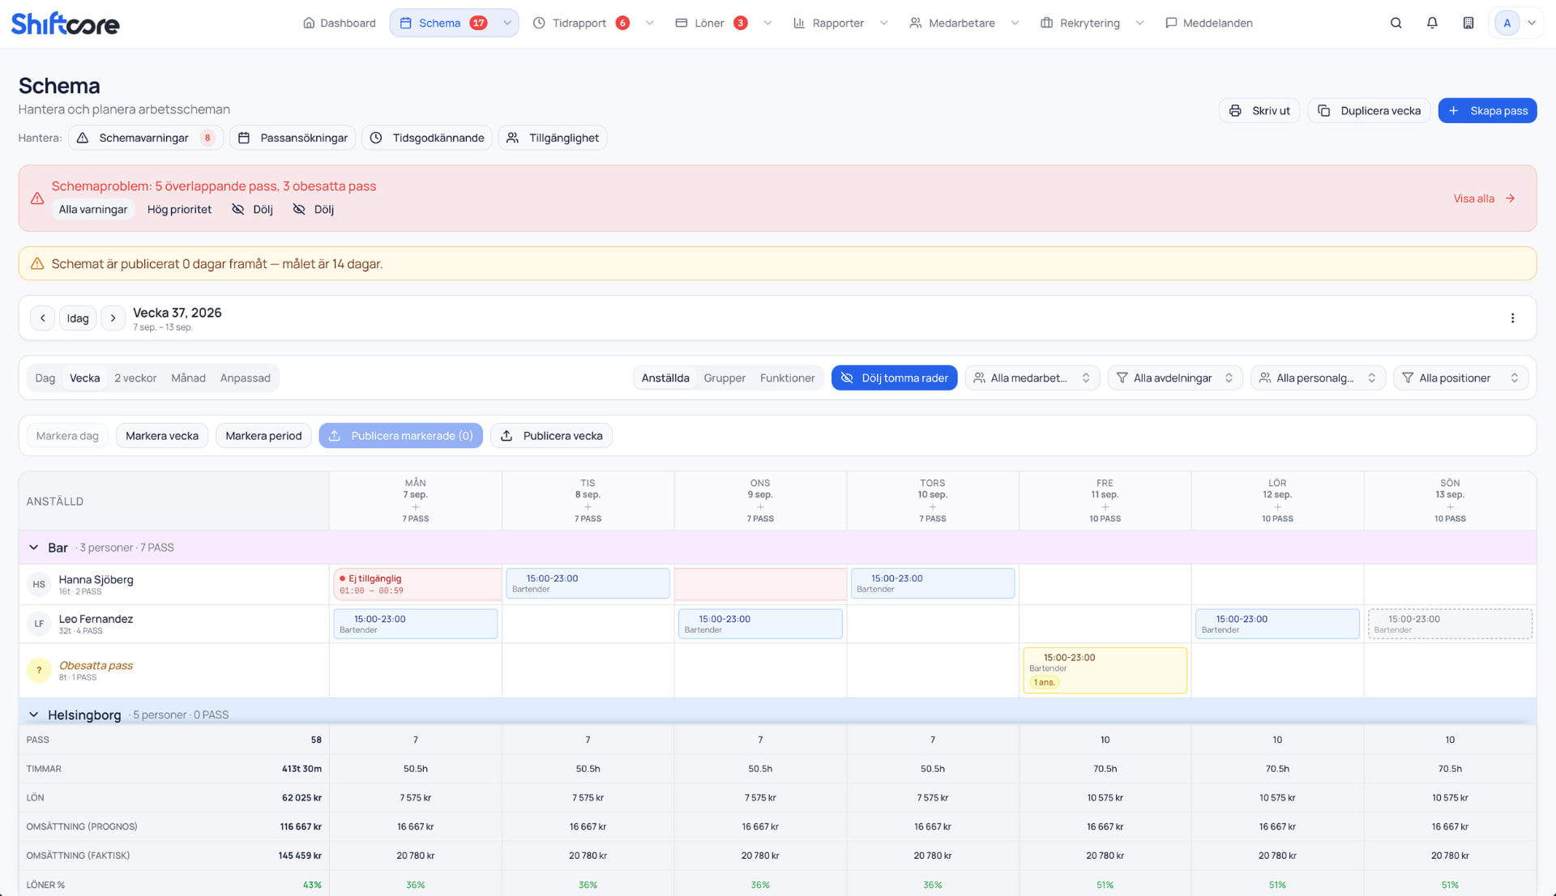
Task: Click the vertical three-dot week options icon
Action: click(1512, 318)
